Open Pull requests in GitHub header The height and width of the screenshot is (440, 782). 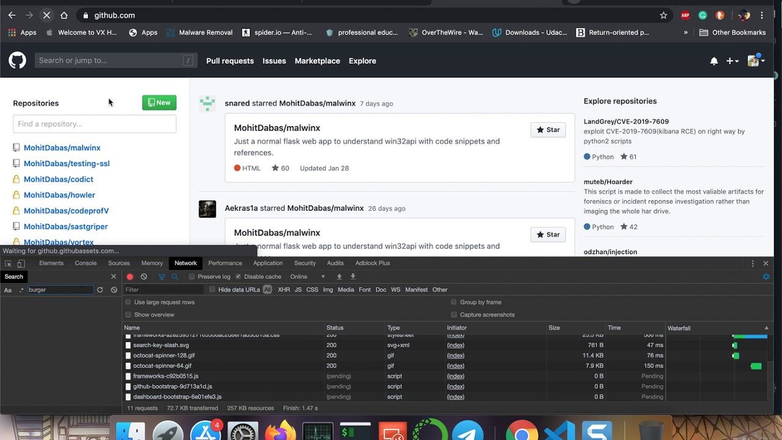pyautogui.click(x=230, y=61)
